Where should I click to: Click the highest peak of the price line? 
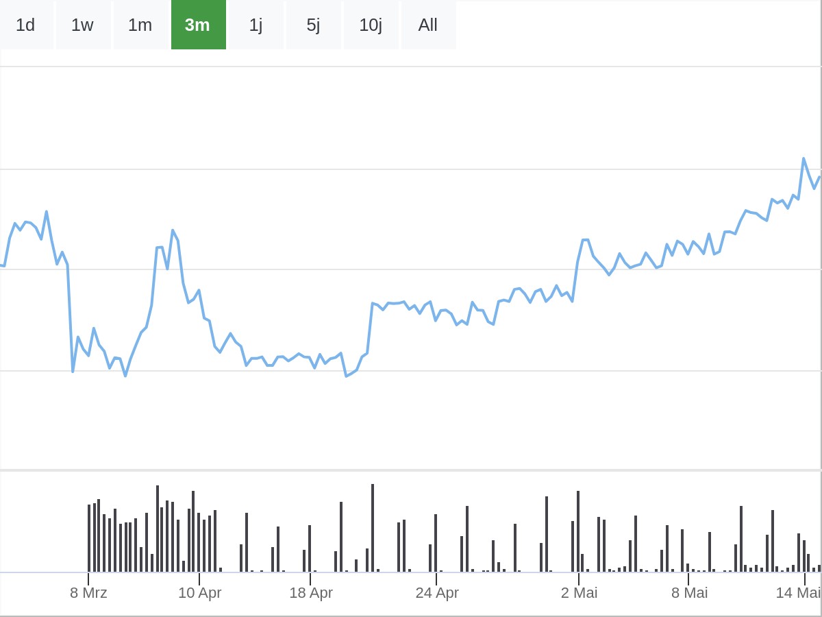[804, 159]
